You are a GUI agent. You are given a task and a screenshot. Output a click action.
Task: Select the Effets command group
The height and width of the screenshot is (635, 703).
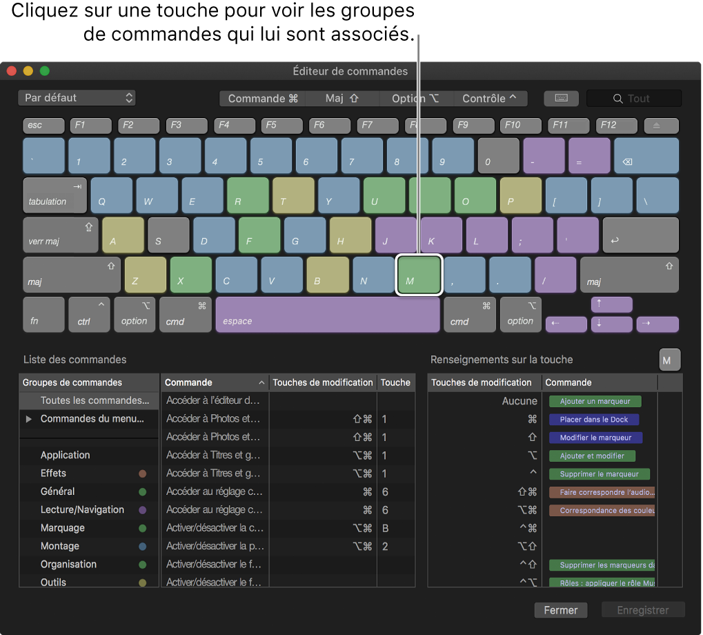89,473
